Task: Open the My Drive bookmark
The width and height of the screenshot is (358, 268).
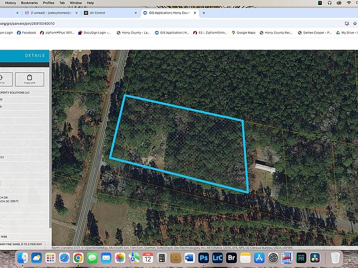Action: click(347, 33)
